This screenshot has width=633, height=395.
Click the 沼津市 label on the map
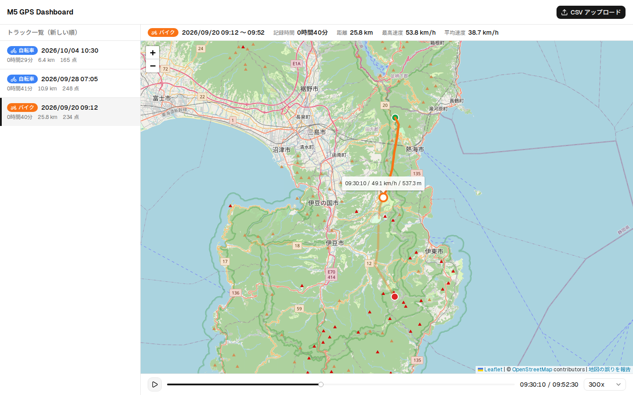(x=281, y=150)
